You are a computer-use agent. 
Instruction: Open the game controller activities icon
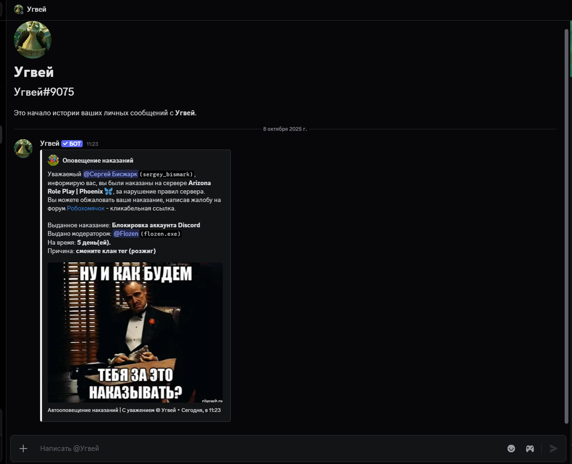pos(530,448)
